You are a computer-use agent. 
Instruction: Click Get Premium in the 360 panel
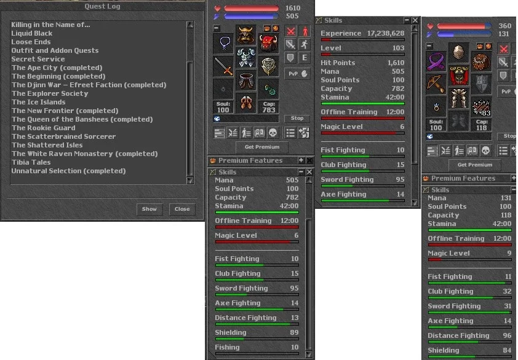point(475,165)
